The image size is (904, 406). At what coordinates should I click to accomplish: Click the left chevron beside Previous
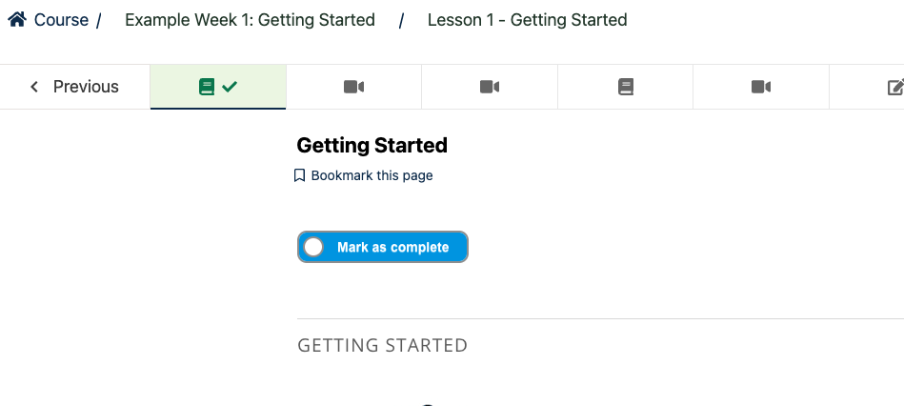point(34,87)
